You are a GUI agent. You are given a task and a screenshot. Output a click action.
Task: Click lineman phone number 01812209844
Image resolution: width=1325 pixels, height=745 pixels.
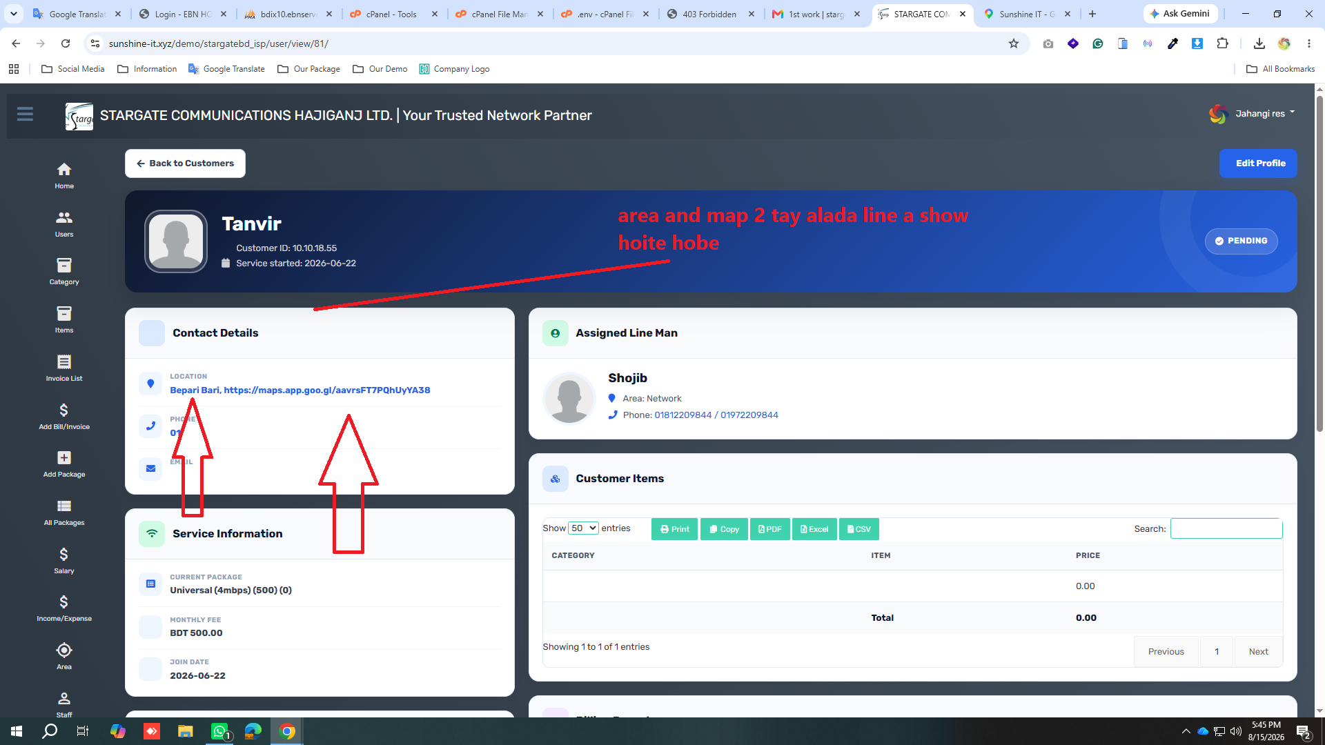[x=683, y=415]
